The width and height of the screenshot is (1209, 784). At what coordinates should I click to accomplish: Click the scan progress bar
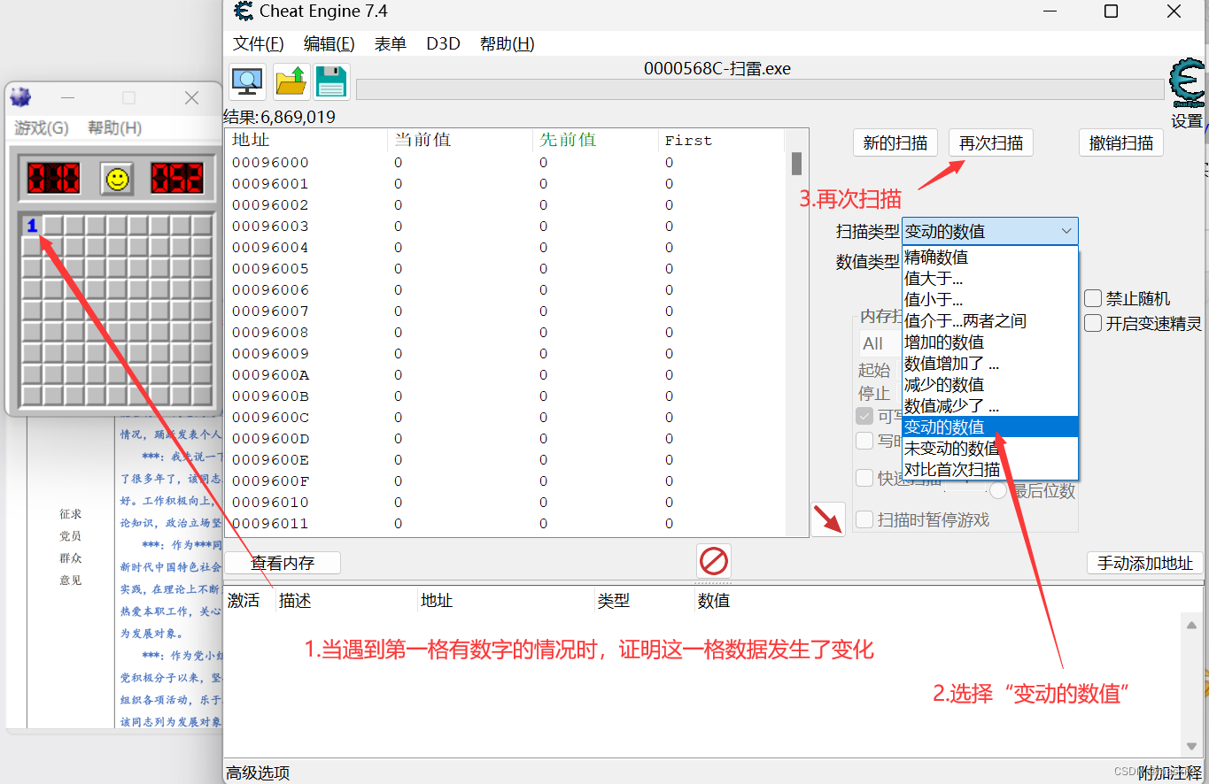(760, 89)
